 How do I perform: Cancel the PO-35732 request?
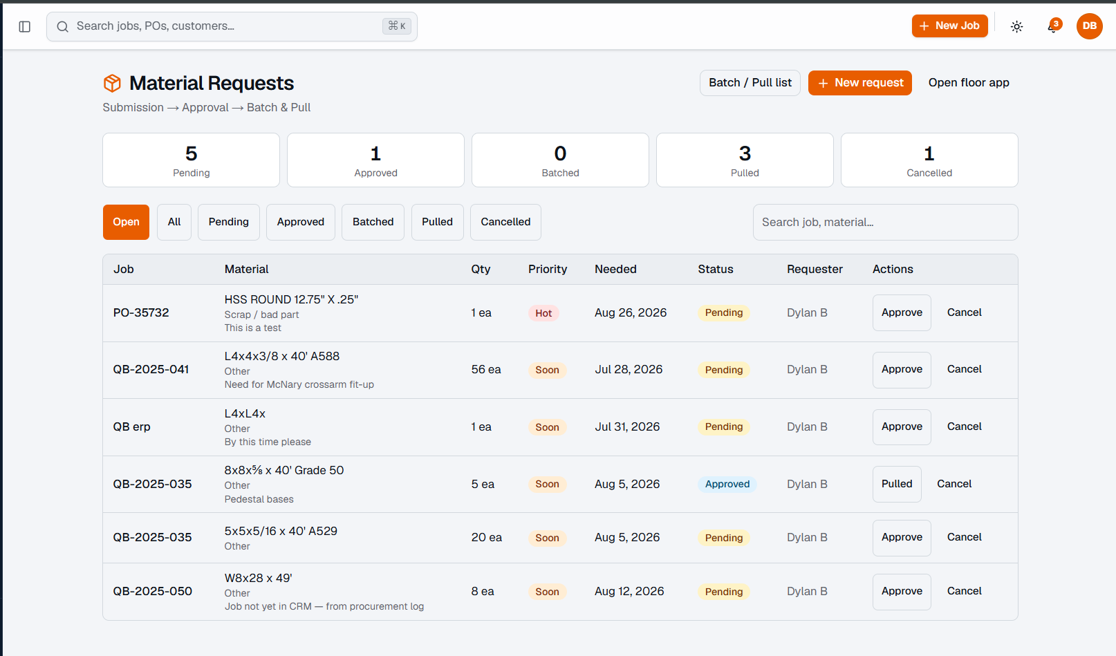coord(965,312)
